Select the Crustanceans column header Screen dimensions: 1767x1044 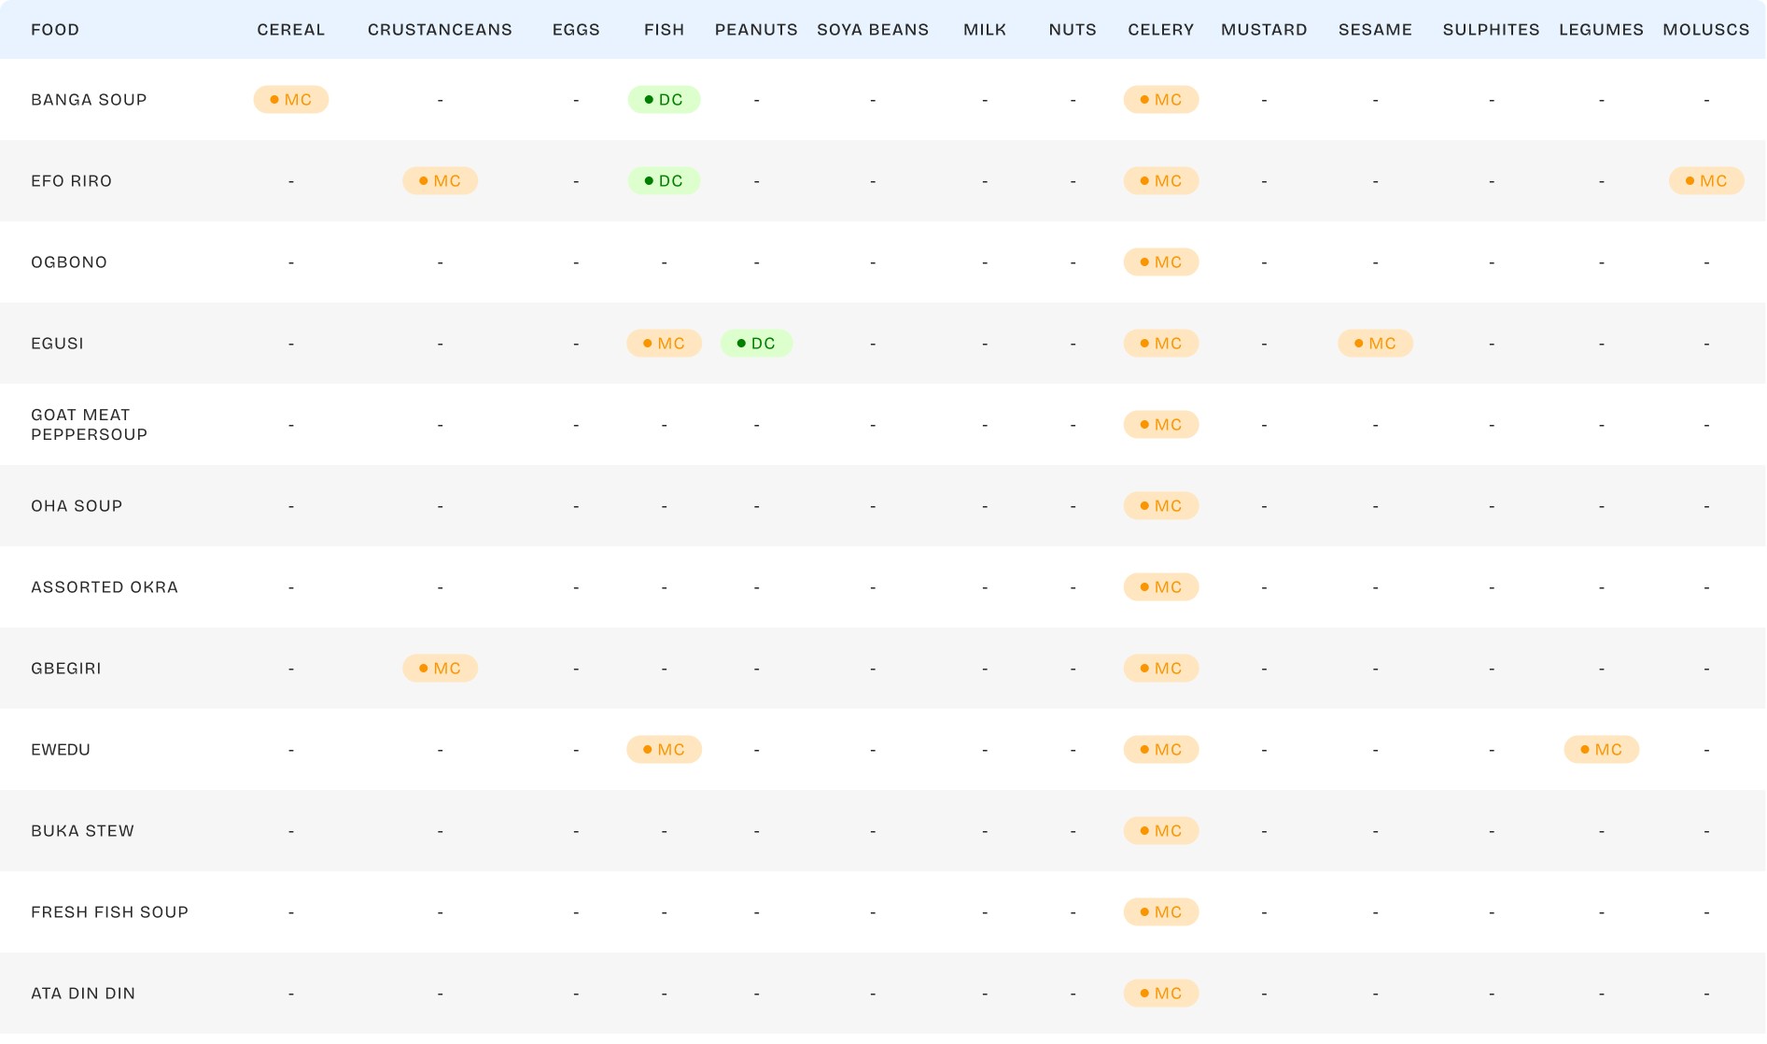(440, 30)
